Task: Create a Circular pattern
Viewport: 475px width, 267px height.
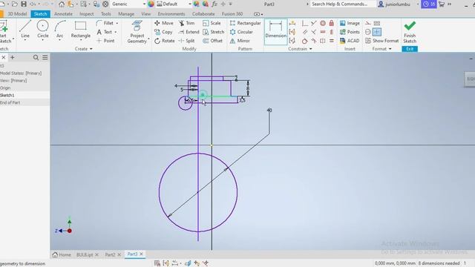Action: tap(241, 32)
